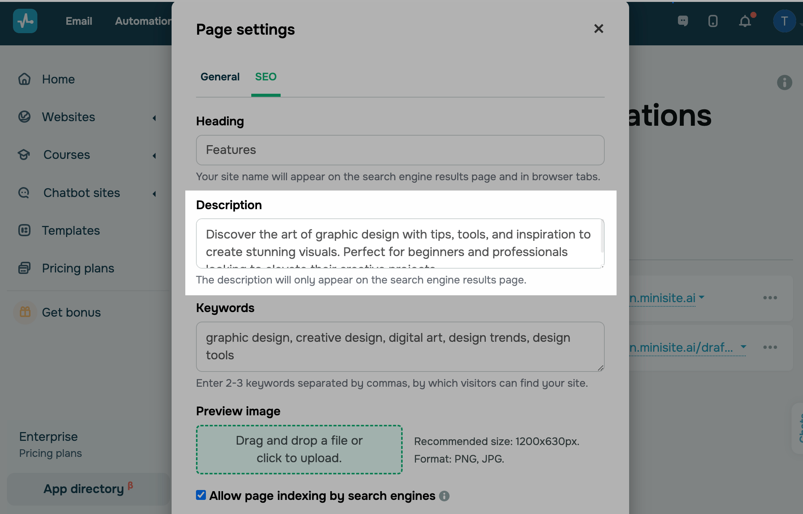Viewport: 803px width, 514px height.
Task: Click the Home sidebar icon
Action: pos(24,79)
